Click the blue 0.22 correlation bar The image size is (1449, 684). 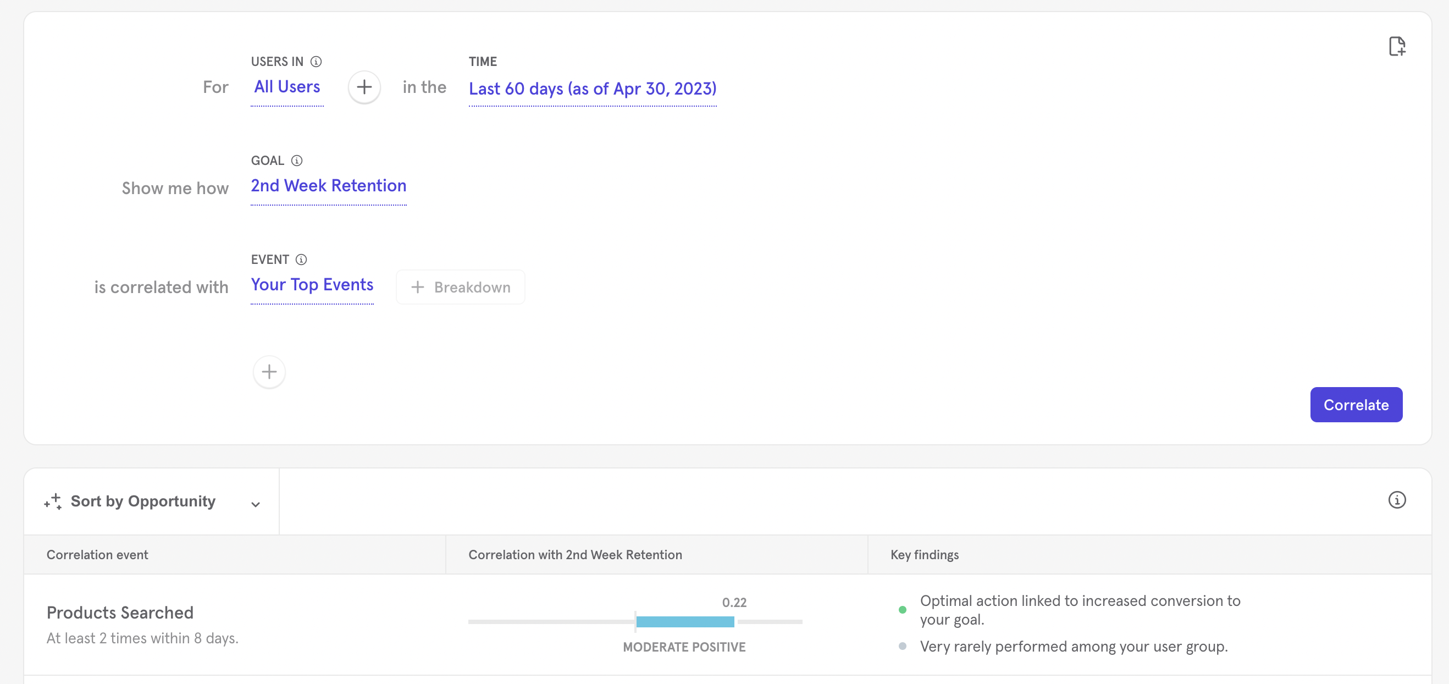pyautogui.click(x=684, y=621)
